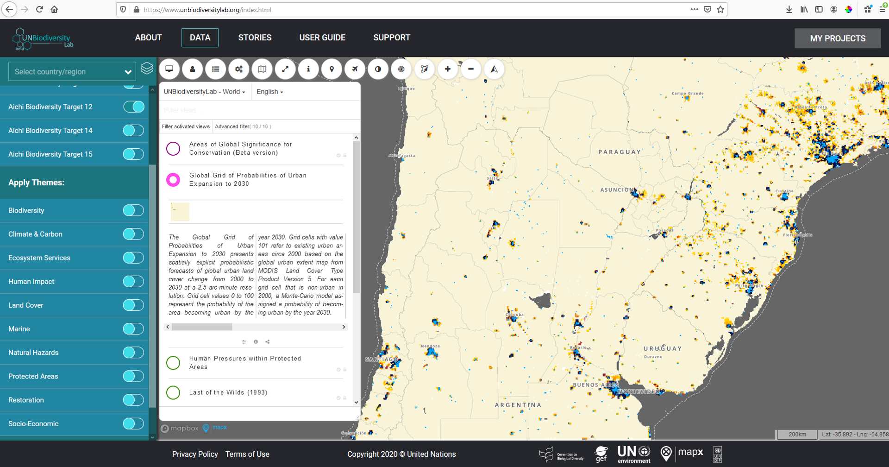Viewport: 889px width, 467px height.
Task: Open the Privacy Policy link
Action: [x=195, y=454]
